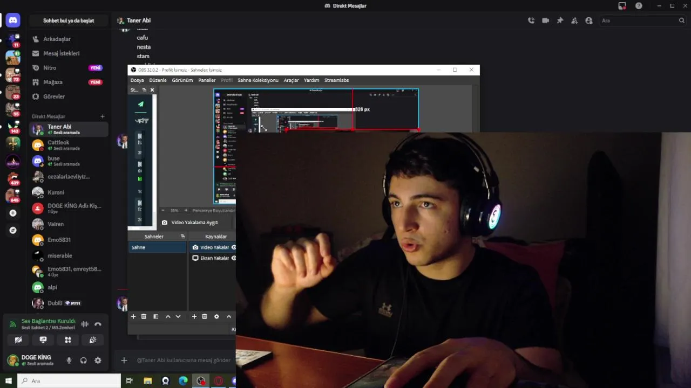The width and height of the screenshot is (691, 388).
Task: Start a video call in Discord header
Action: click(x=546, y=20)
